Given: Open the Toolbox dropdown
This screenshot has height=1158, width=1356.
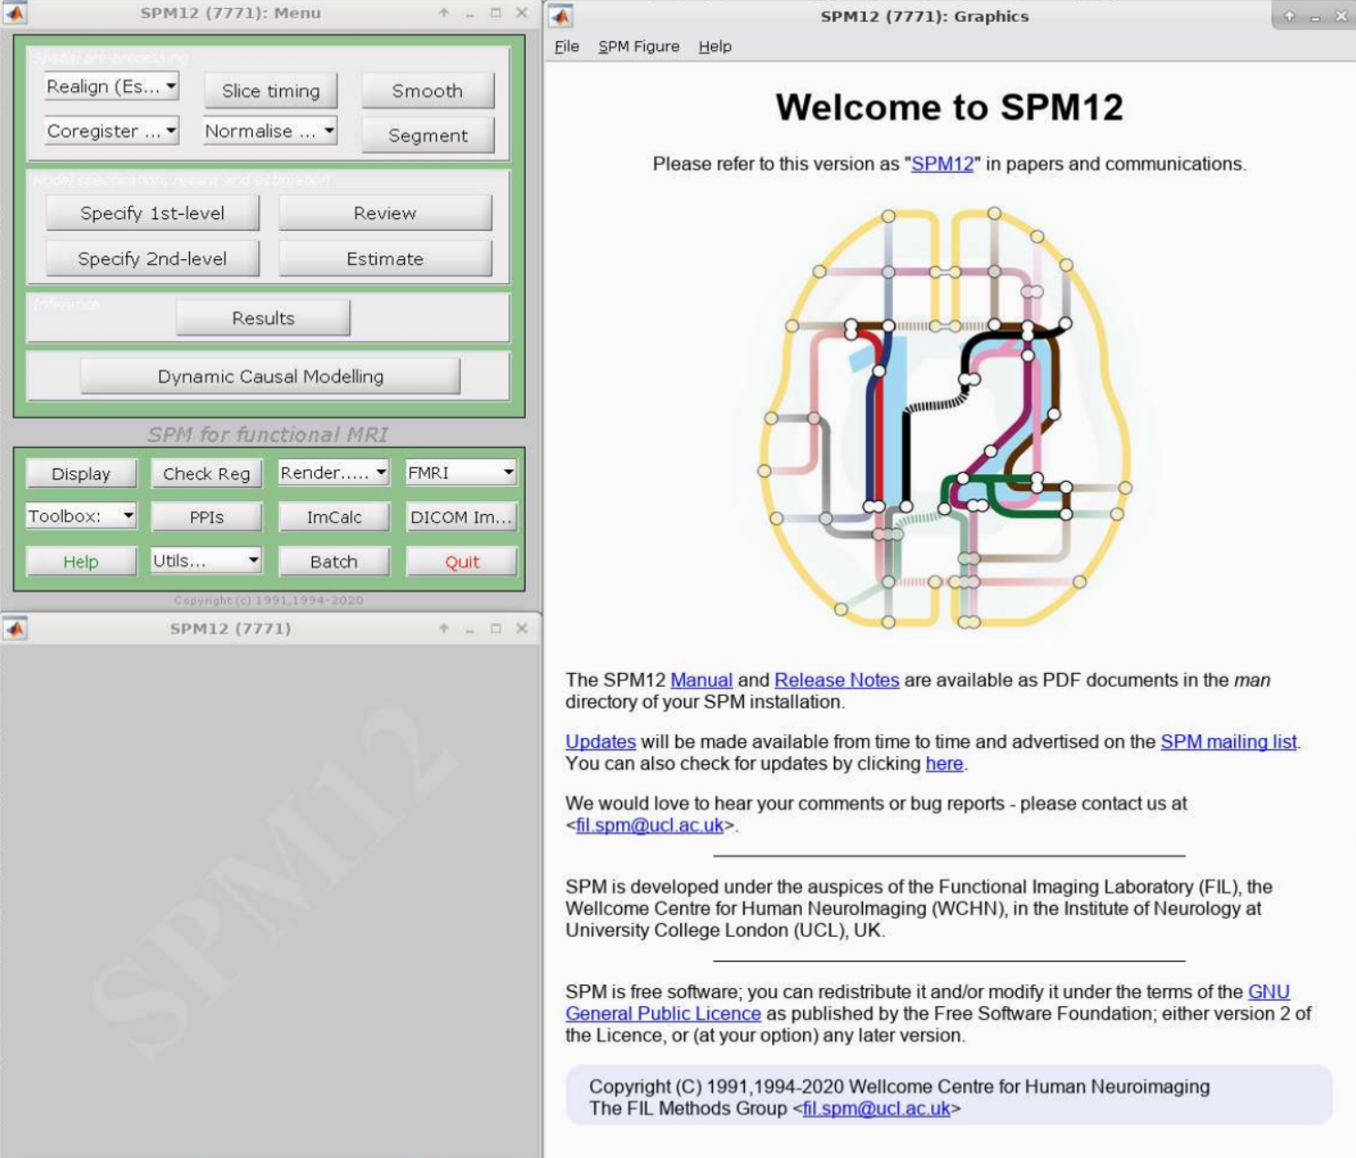Looking at the screenshot, I should (81, 516).
